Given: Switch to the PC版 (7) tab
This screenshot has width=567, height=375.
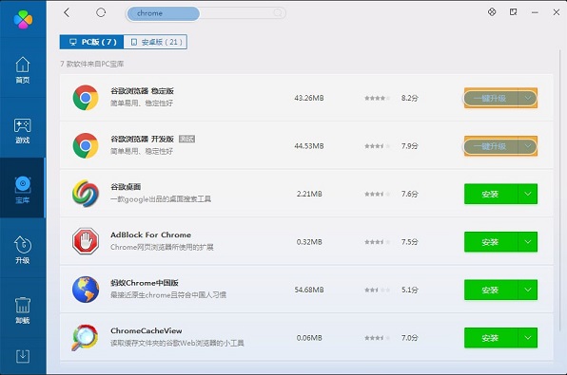Looking at the screenshot, I should tap(92, 42).
